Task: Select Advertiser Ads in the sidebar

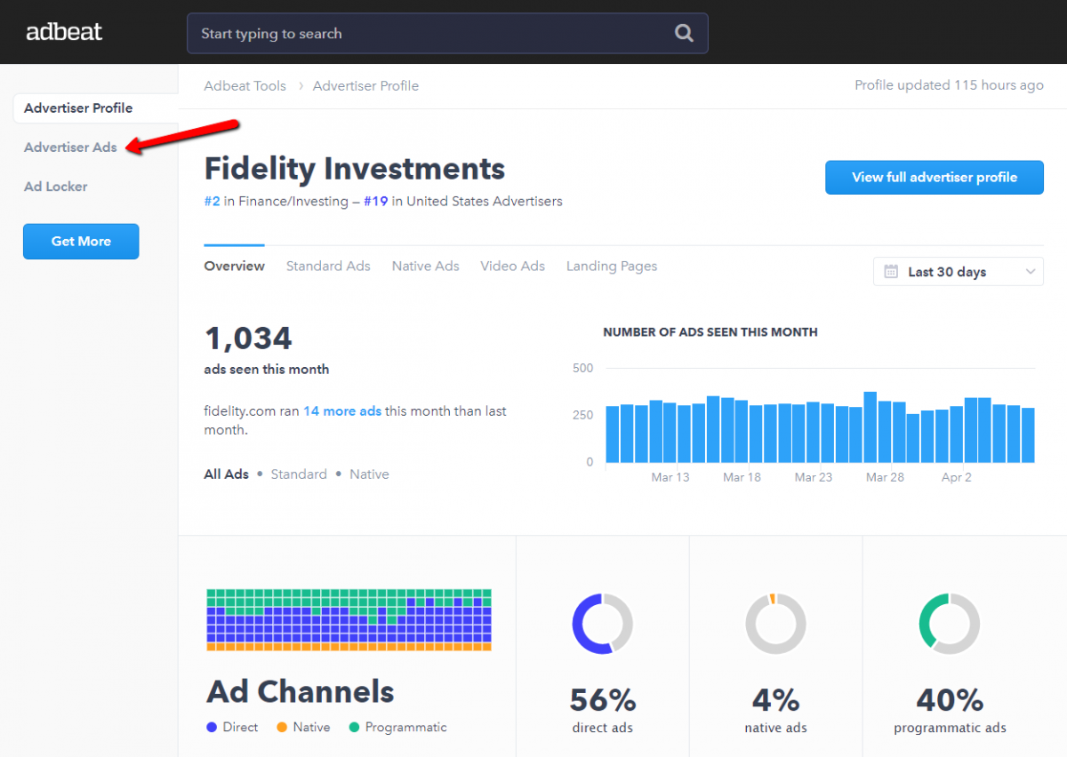Action: coord(70,147)
